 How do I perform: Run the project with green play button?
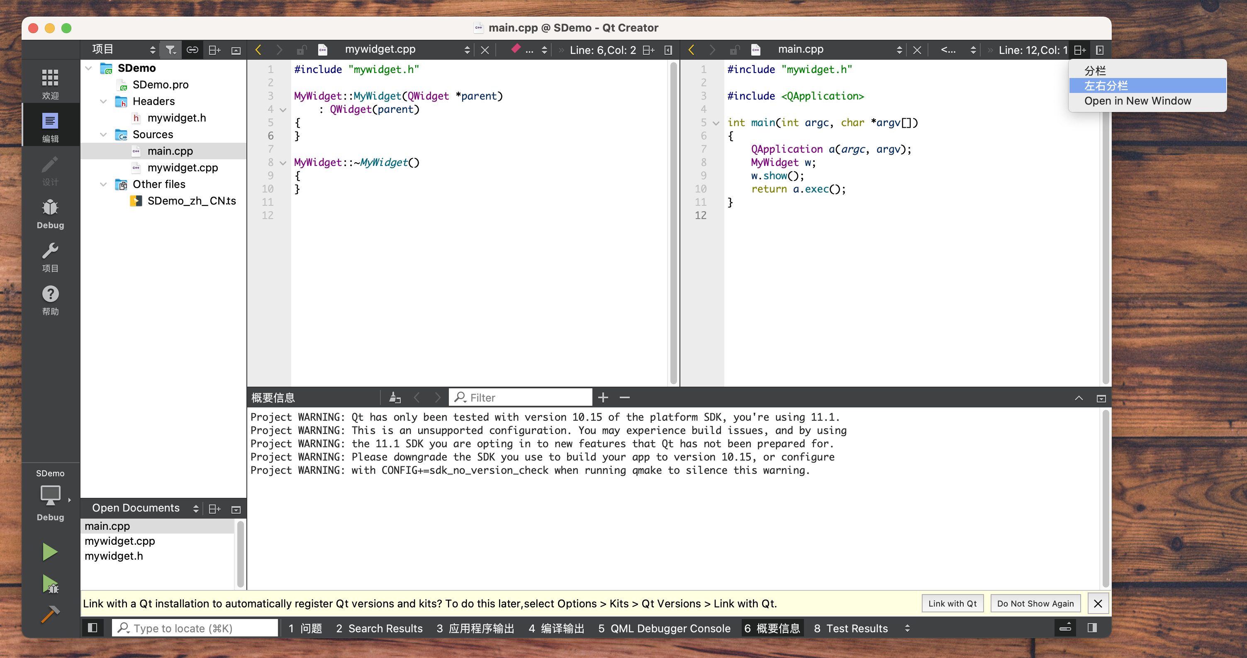[50, 552]
